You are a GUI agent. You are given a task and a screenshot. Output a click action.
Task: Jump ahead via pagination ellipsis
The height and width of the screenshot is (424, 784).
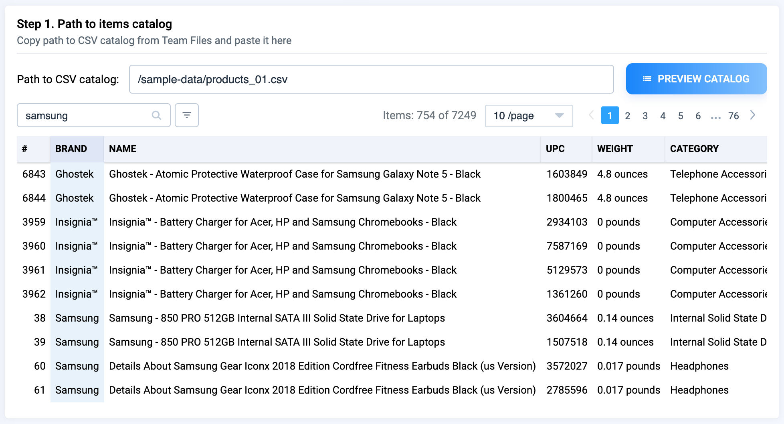(x=715, y=116)
